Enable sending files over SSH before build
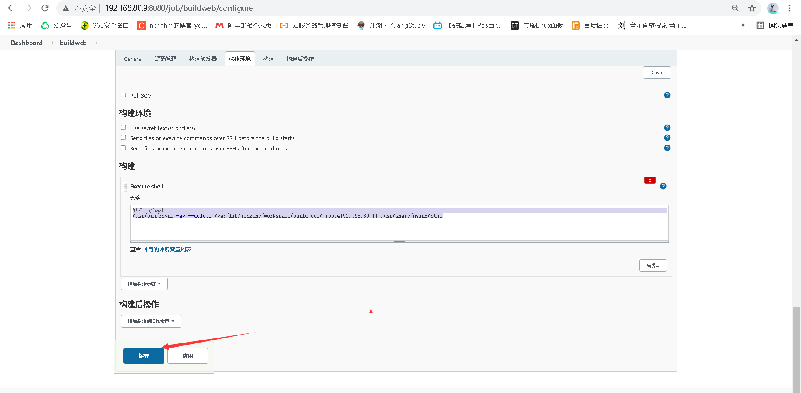 pyautogui.click(x=123, y=138)
